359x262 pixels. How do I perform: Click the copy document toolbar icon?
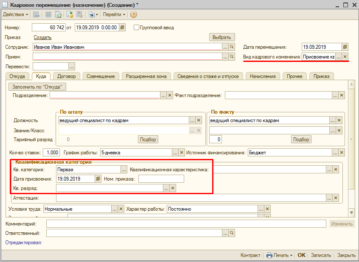click(x=58, y=14)
